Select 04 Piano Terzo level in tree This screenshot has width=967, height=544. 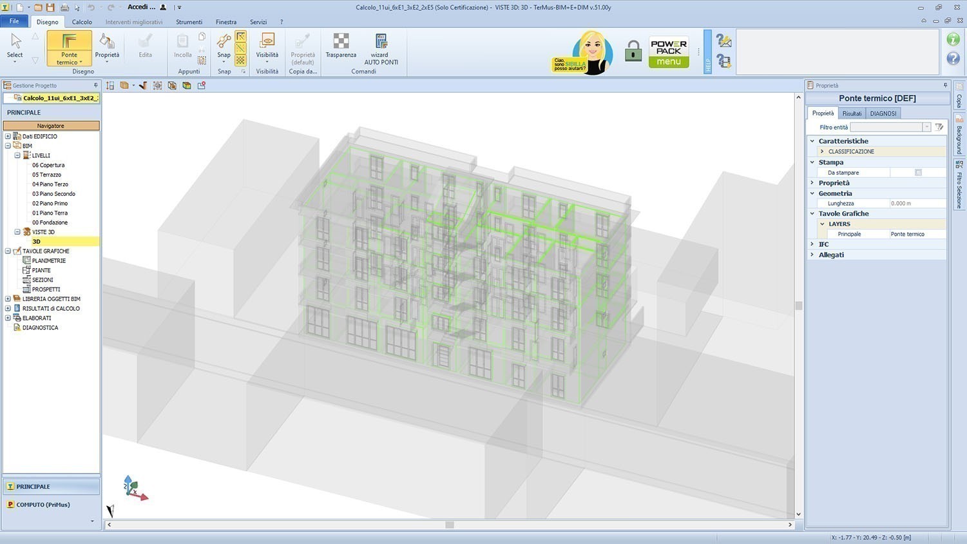pos(50,184)
